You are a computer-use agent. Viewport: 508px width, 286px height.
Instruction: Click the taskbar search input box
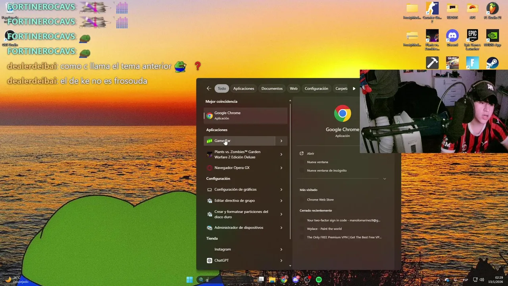point(224,280)
